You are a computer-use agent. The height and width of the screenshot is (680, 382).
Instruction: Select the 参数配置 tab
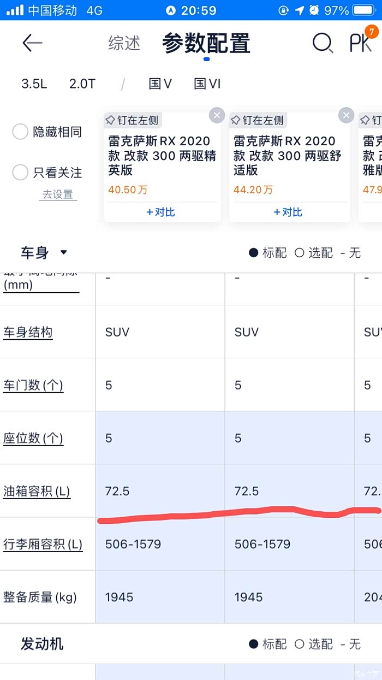tap(206, 44)
